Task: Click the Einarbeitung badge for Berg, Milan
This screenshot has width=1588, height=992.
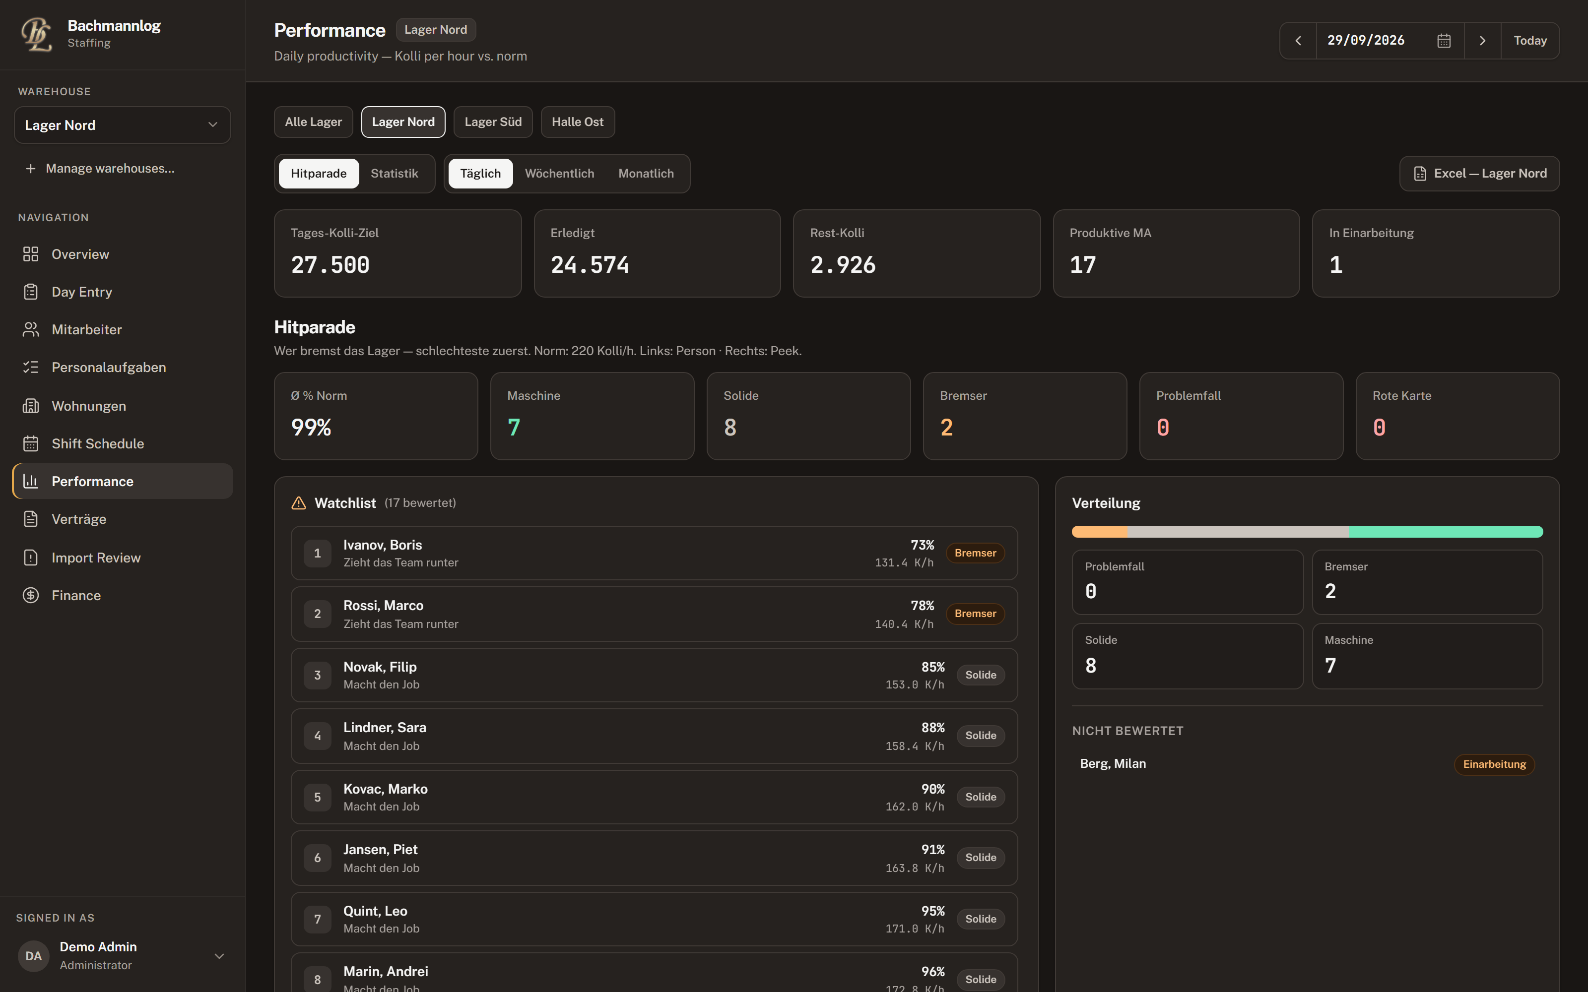Action: coord(1494,764)
